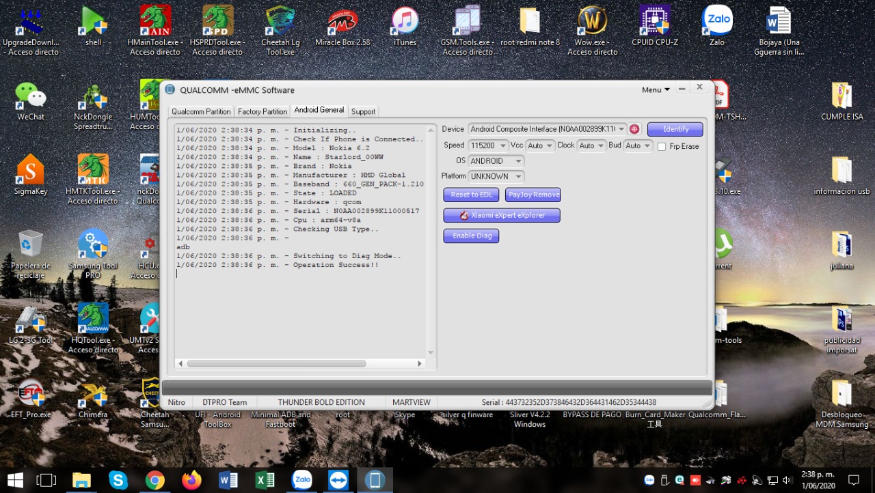Screen dimensions: 875x493
Task: Open the HMTKTool.exe desktop shortcut
Action: point(93,180)
